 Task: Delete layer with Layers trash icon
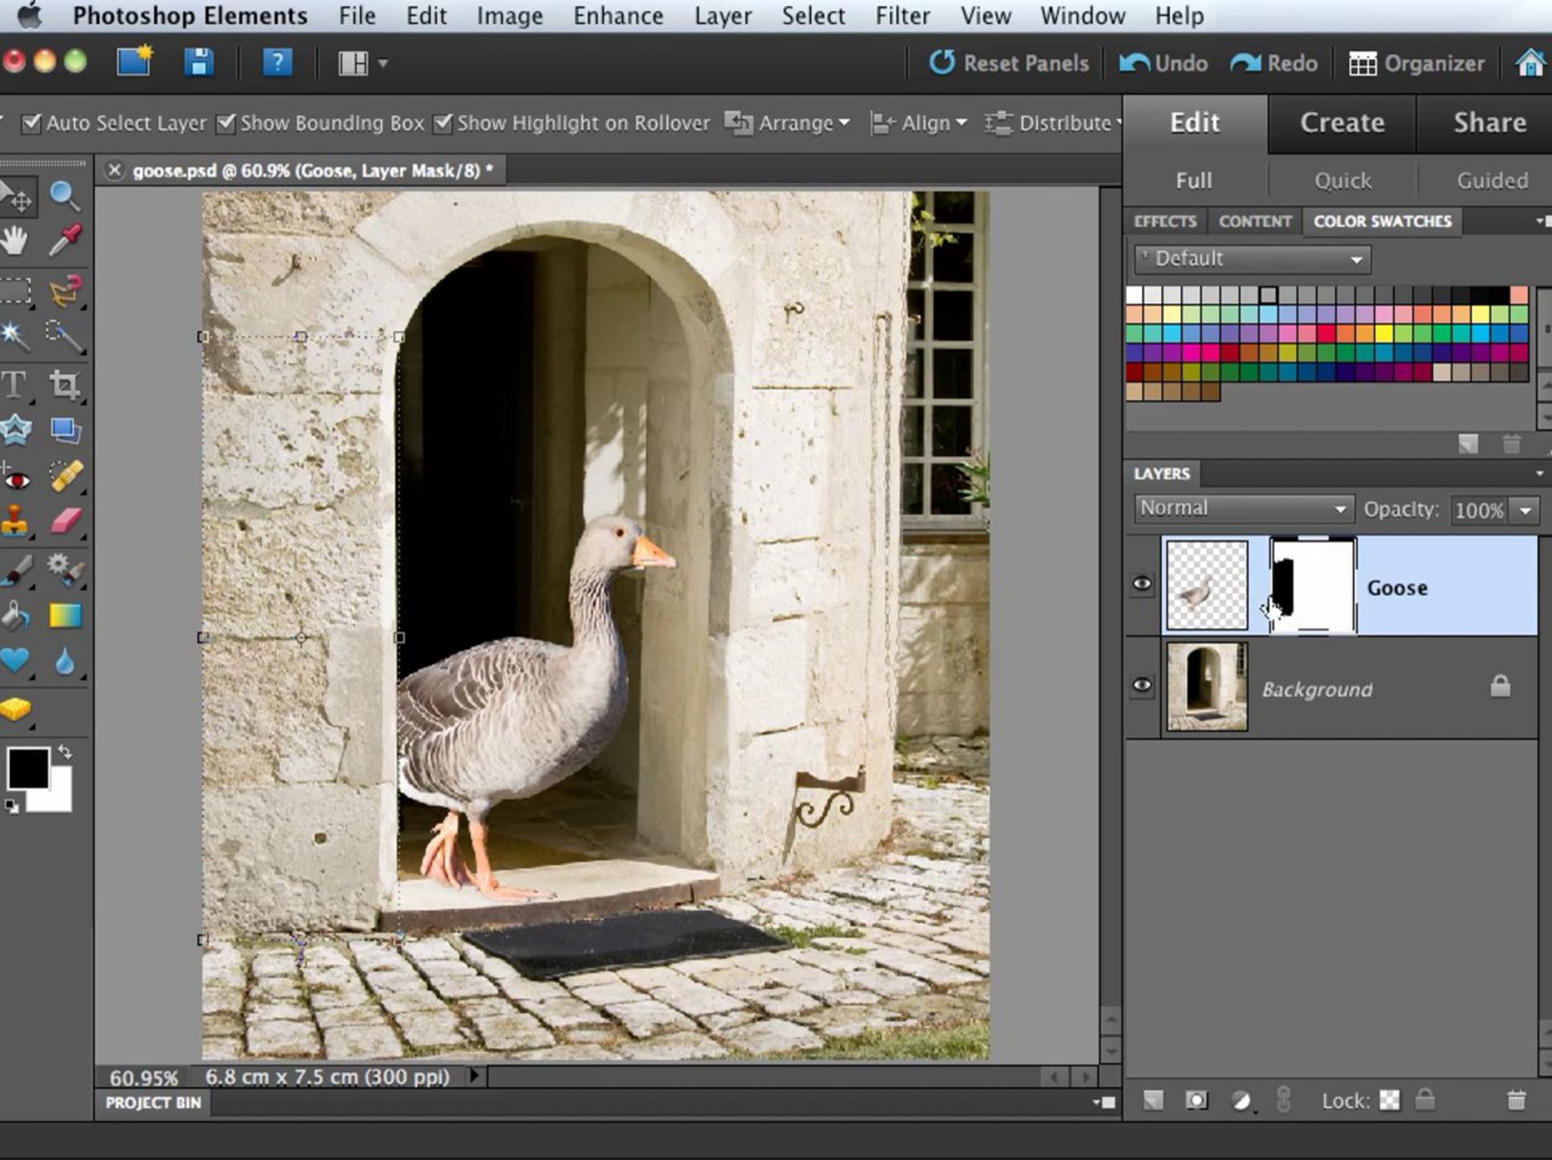coord(1516,1100)
